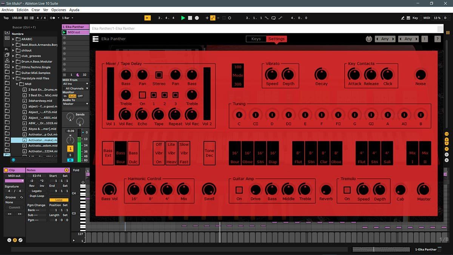Click the Tap tempo button

point(6,18)
